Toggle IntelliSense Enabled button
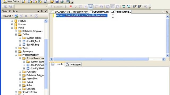 coord(90,7)
